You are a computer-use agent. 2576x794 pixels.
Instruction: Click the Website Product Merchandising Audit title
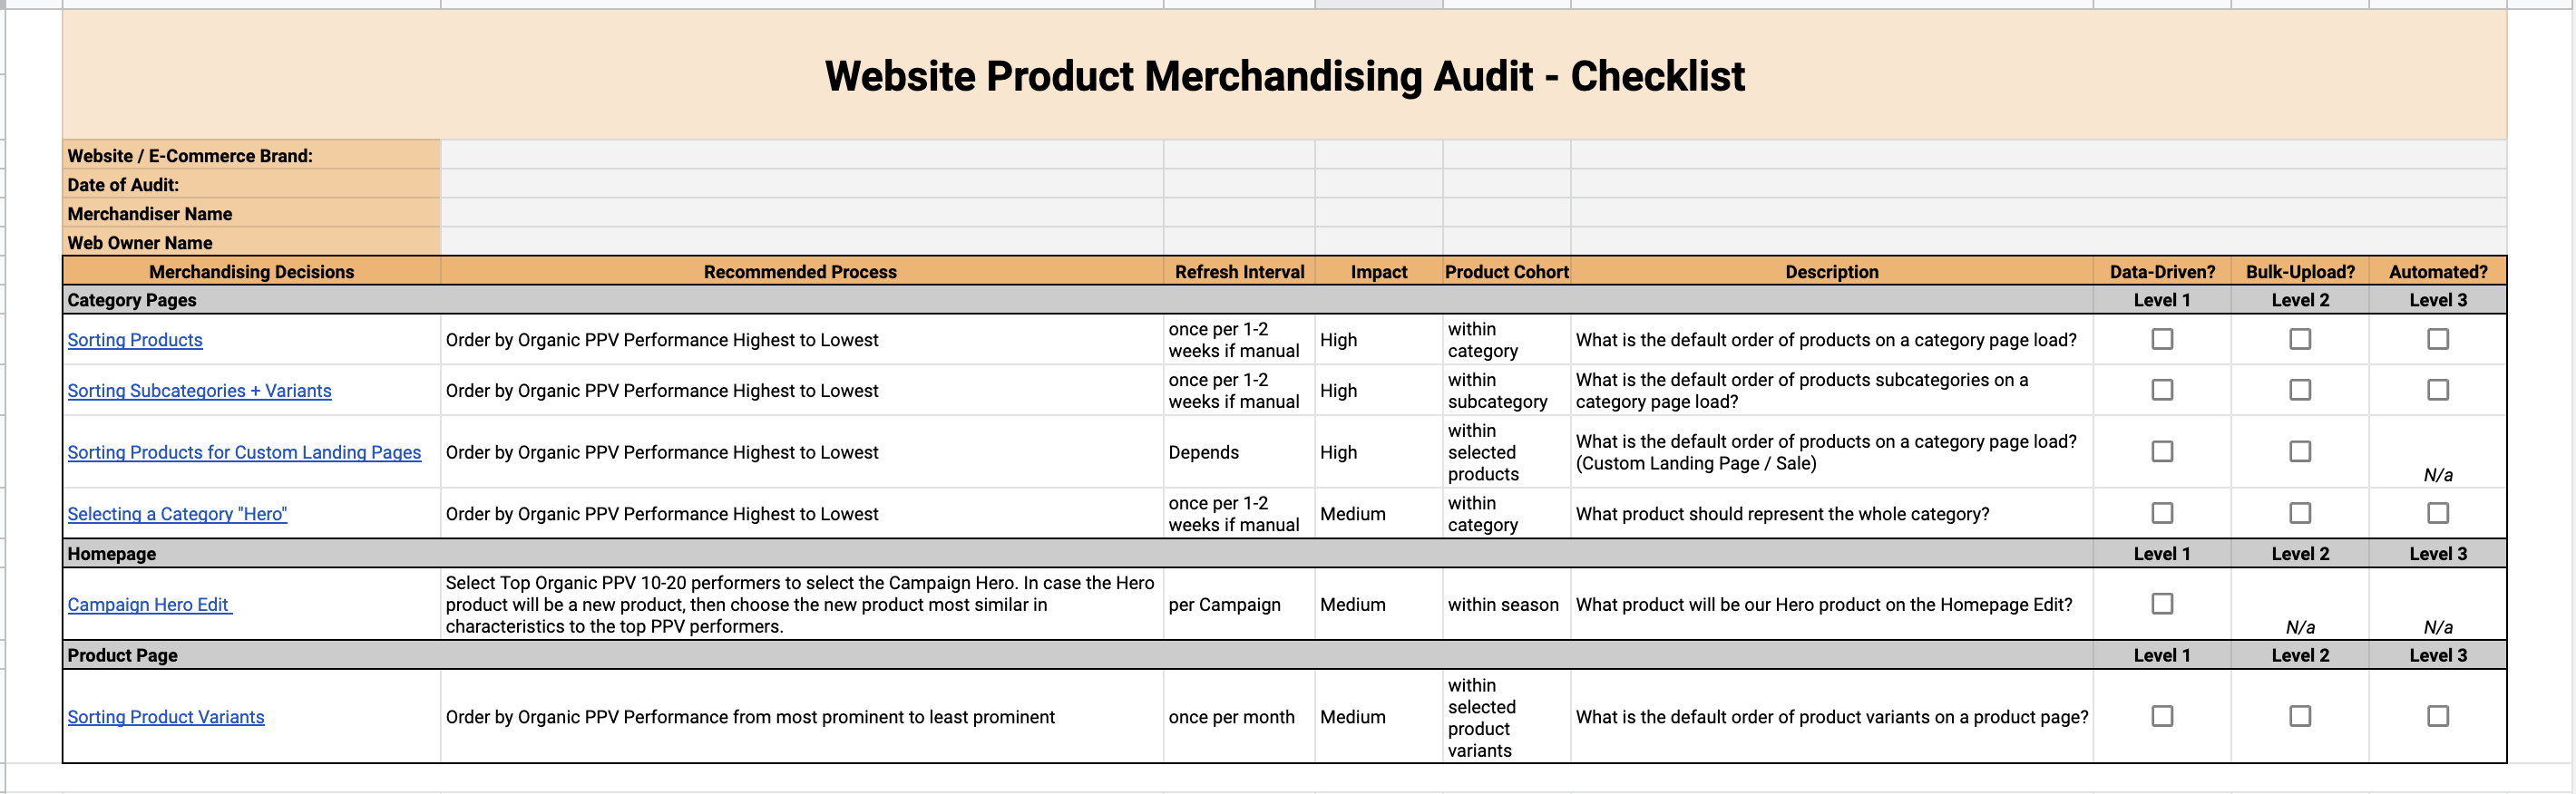[1285, 76]
